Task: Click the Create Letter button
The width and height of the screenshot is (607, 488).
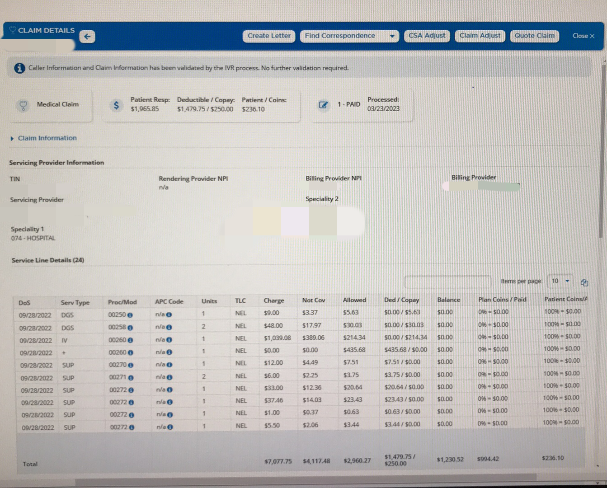Action: tap(269, 36)
